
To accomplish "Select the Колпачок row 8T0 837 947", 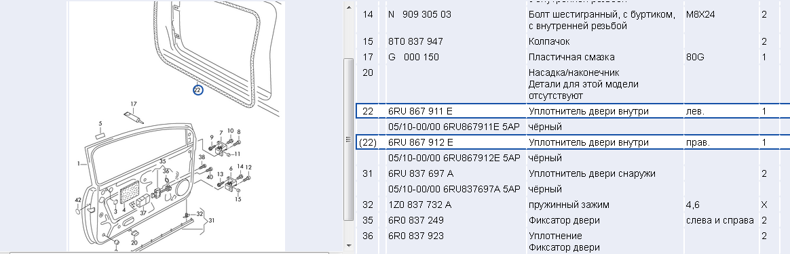I will (573, 41).
